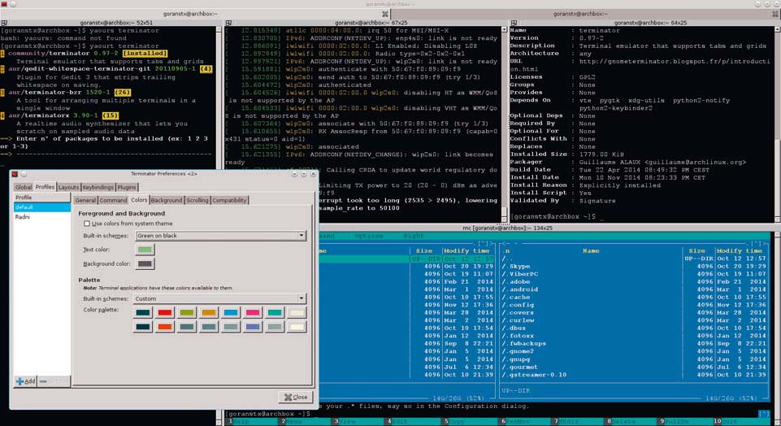Select the Command profile sub-tab
This screenshot has width=781, height=426.
point(113,200)
